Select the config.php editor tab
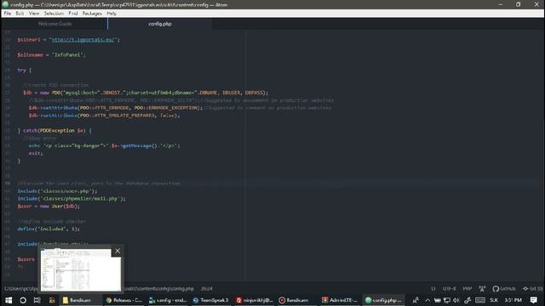 pos(160,24)
